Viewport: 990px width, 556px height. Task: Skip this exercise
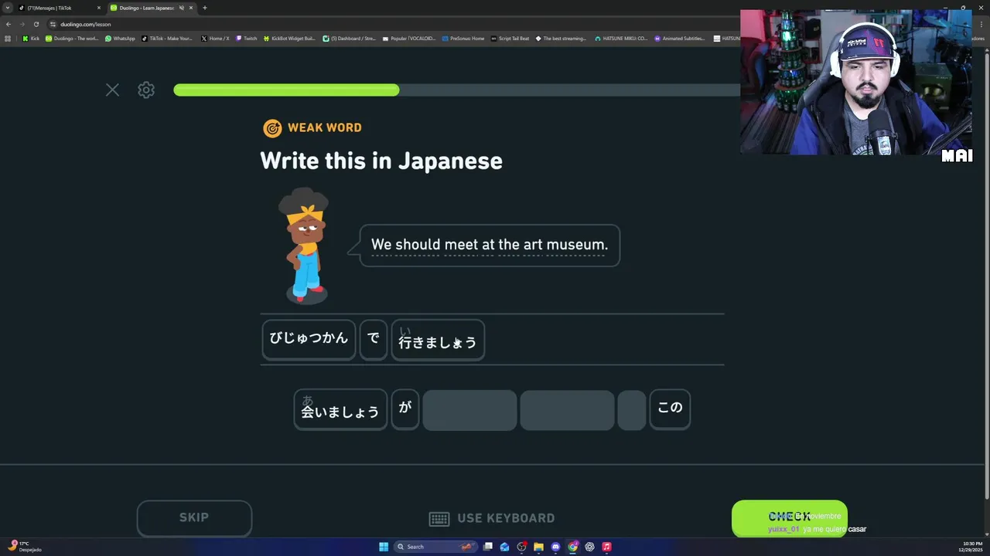point(194,518)
